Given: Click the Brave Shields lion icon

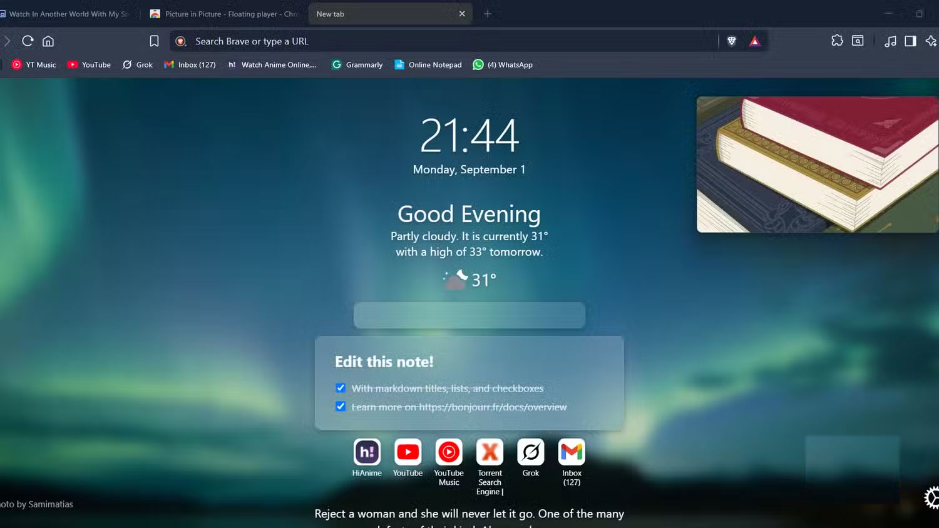Looking at the screenshot, I should pos(731,41).
